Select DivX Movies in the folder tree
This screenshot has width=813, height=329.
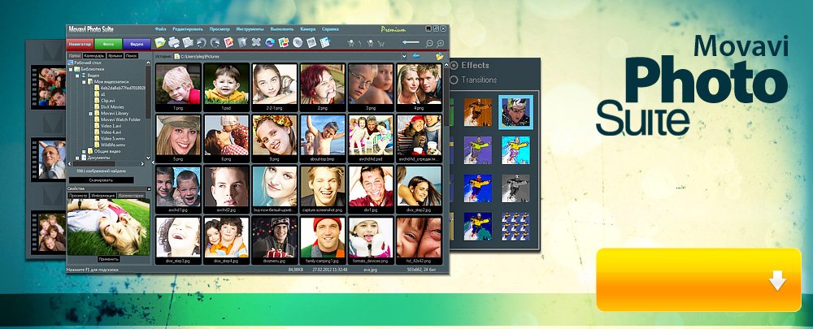pos(112,106)
